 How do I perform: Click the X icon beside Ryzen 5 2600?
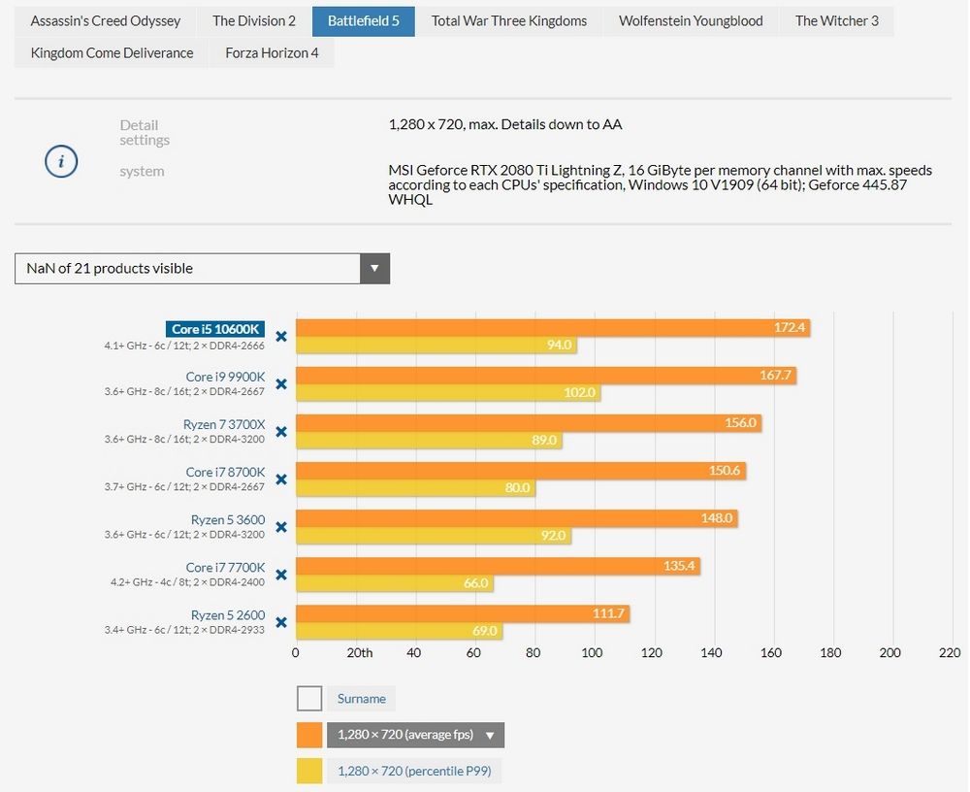point(281,622)
